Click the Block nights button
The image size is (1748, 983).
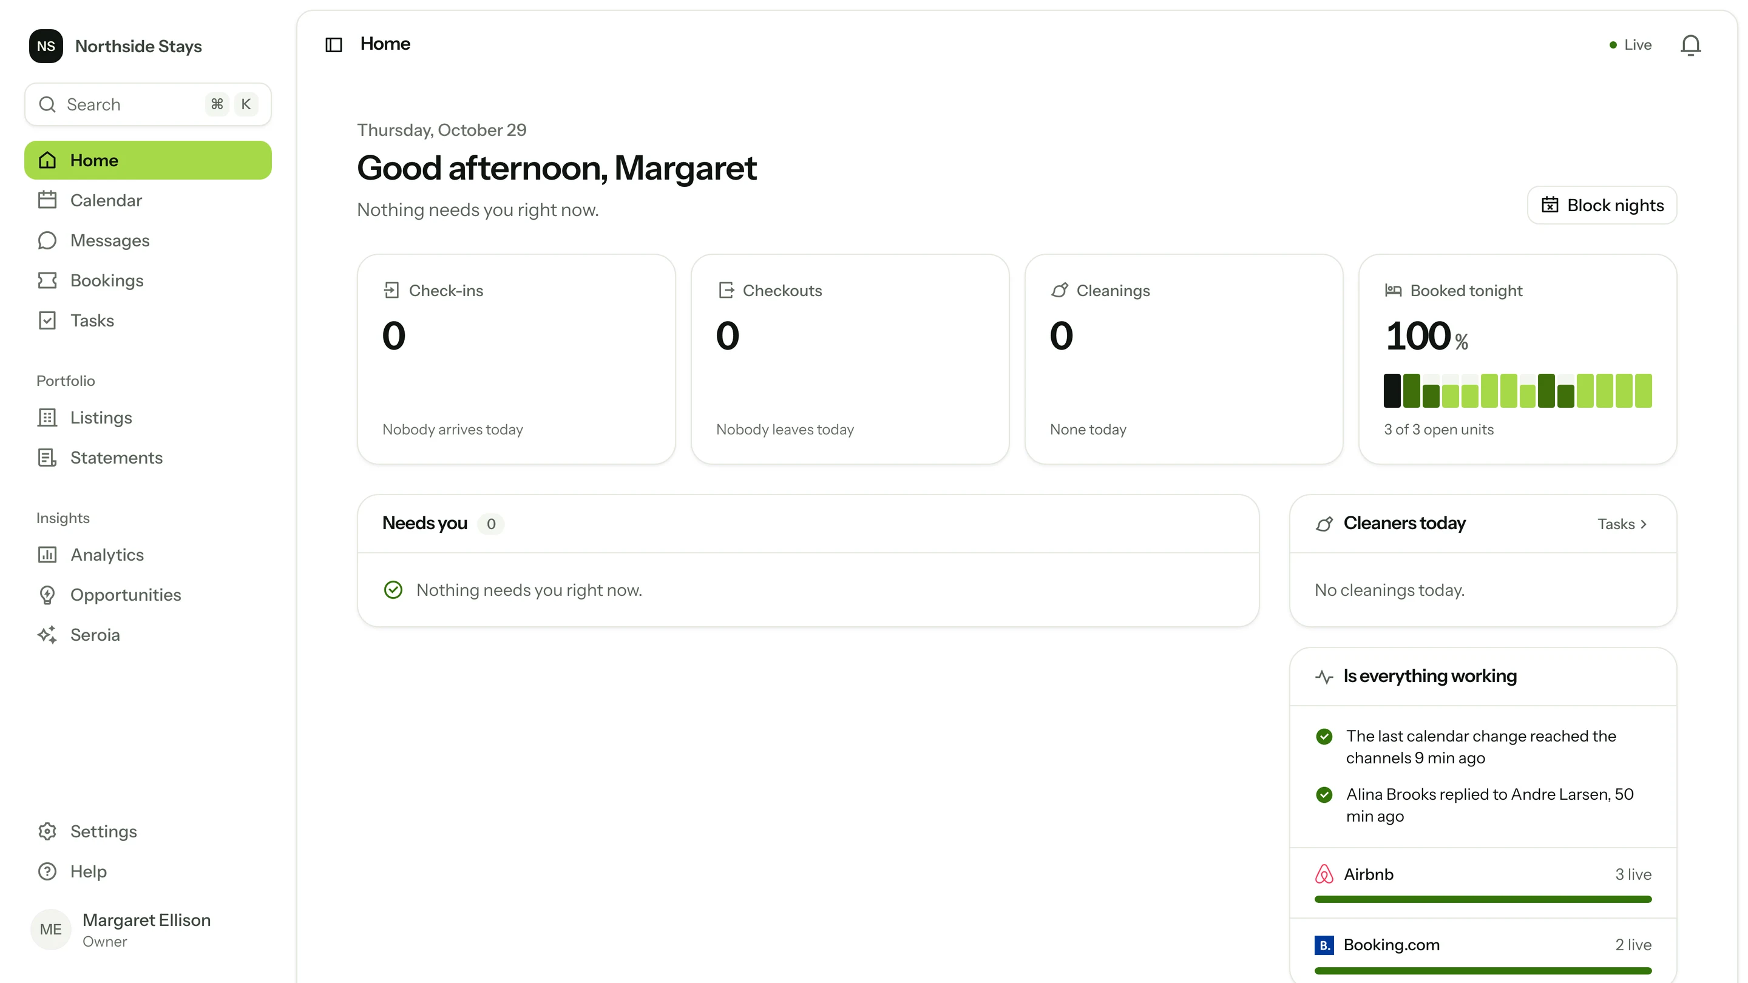tap(1602, 205)
